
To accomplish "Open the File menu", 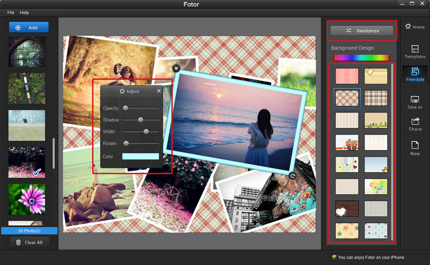I will tap(11, 13).
